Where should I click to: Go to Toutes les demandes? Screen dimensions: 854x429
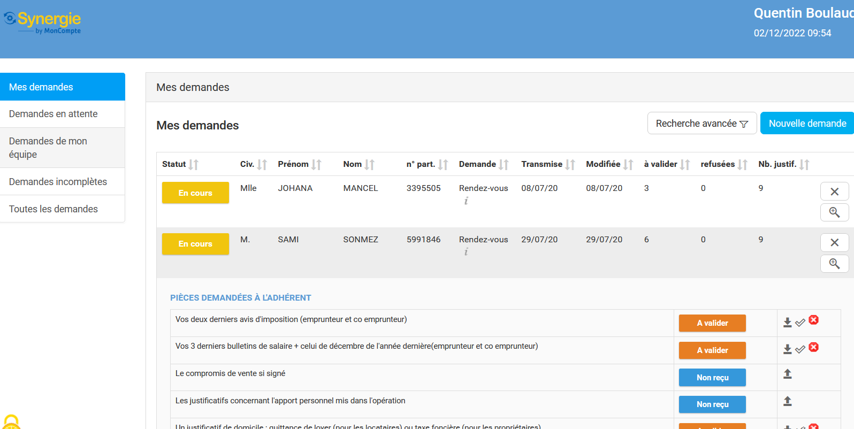54,209
